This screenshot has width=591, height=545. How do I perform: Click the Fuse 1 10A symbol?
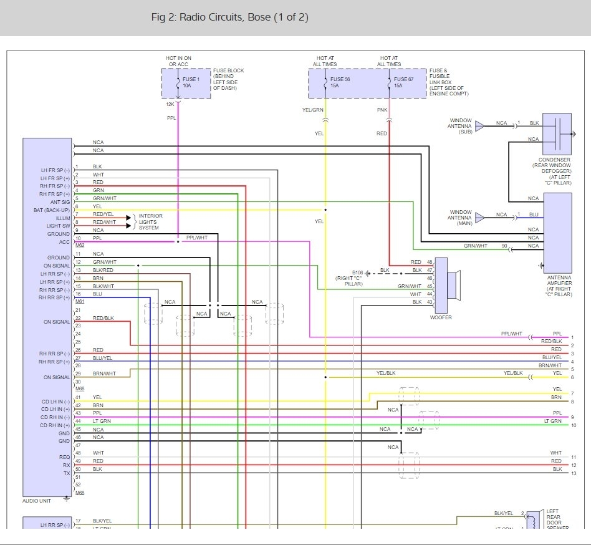[x=178, y=84]
